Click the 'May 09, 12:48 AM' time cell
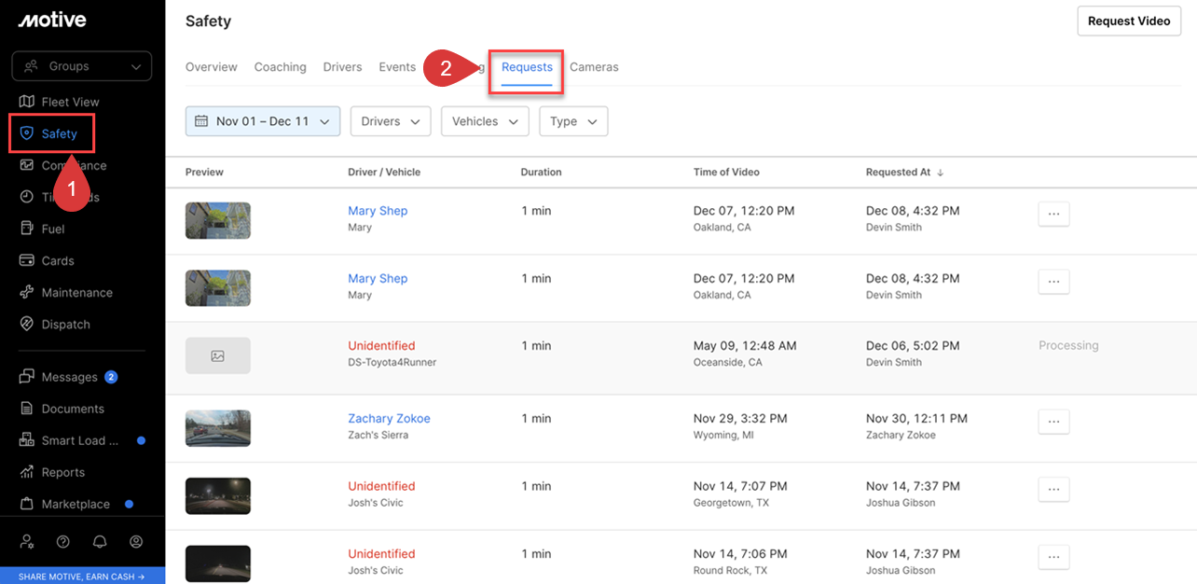The width and height of the screenshot is (1197, 584). (x=745, y=346)
